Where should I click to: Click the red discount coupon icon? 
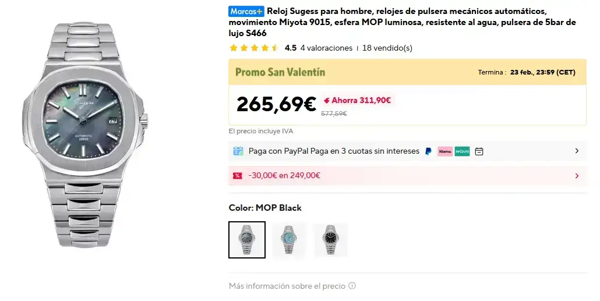(238, 175)
